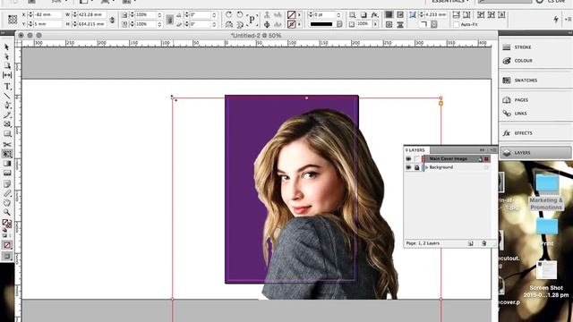This screenshot has height=322, width=573.
Task: Click the X position input field
Action: coord(47,15)
